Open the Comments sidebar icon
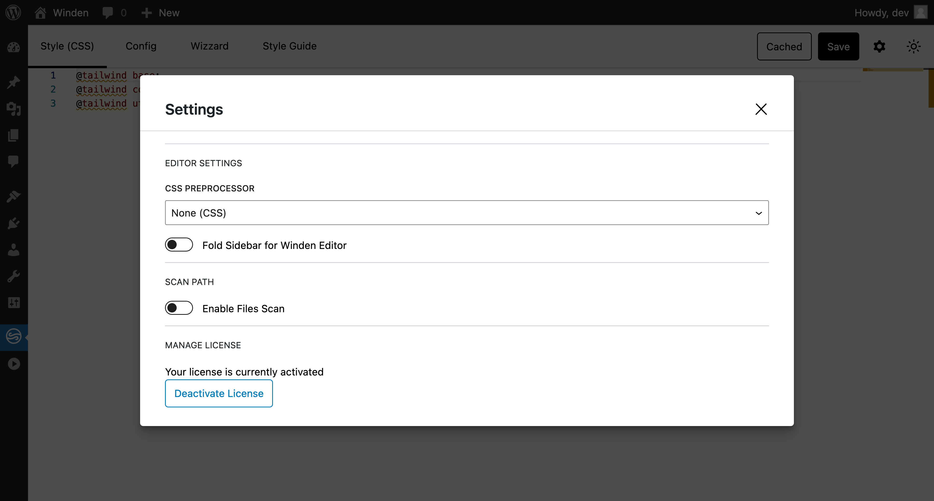The image size is (934, 501). [14, 161]
